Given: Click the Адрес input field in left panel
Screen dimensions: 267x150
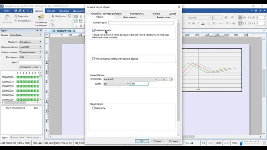Looking at the screenshot, I should tap(30, 62).
